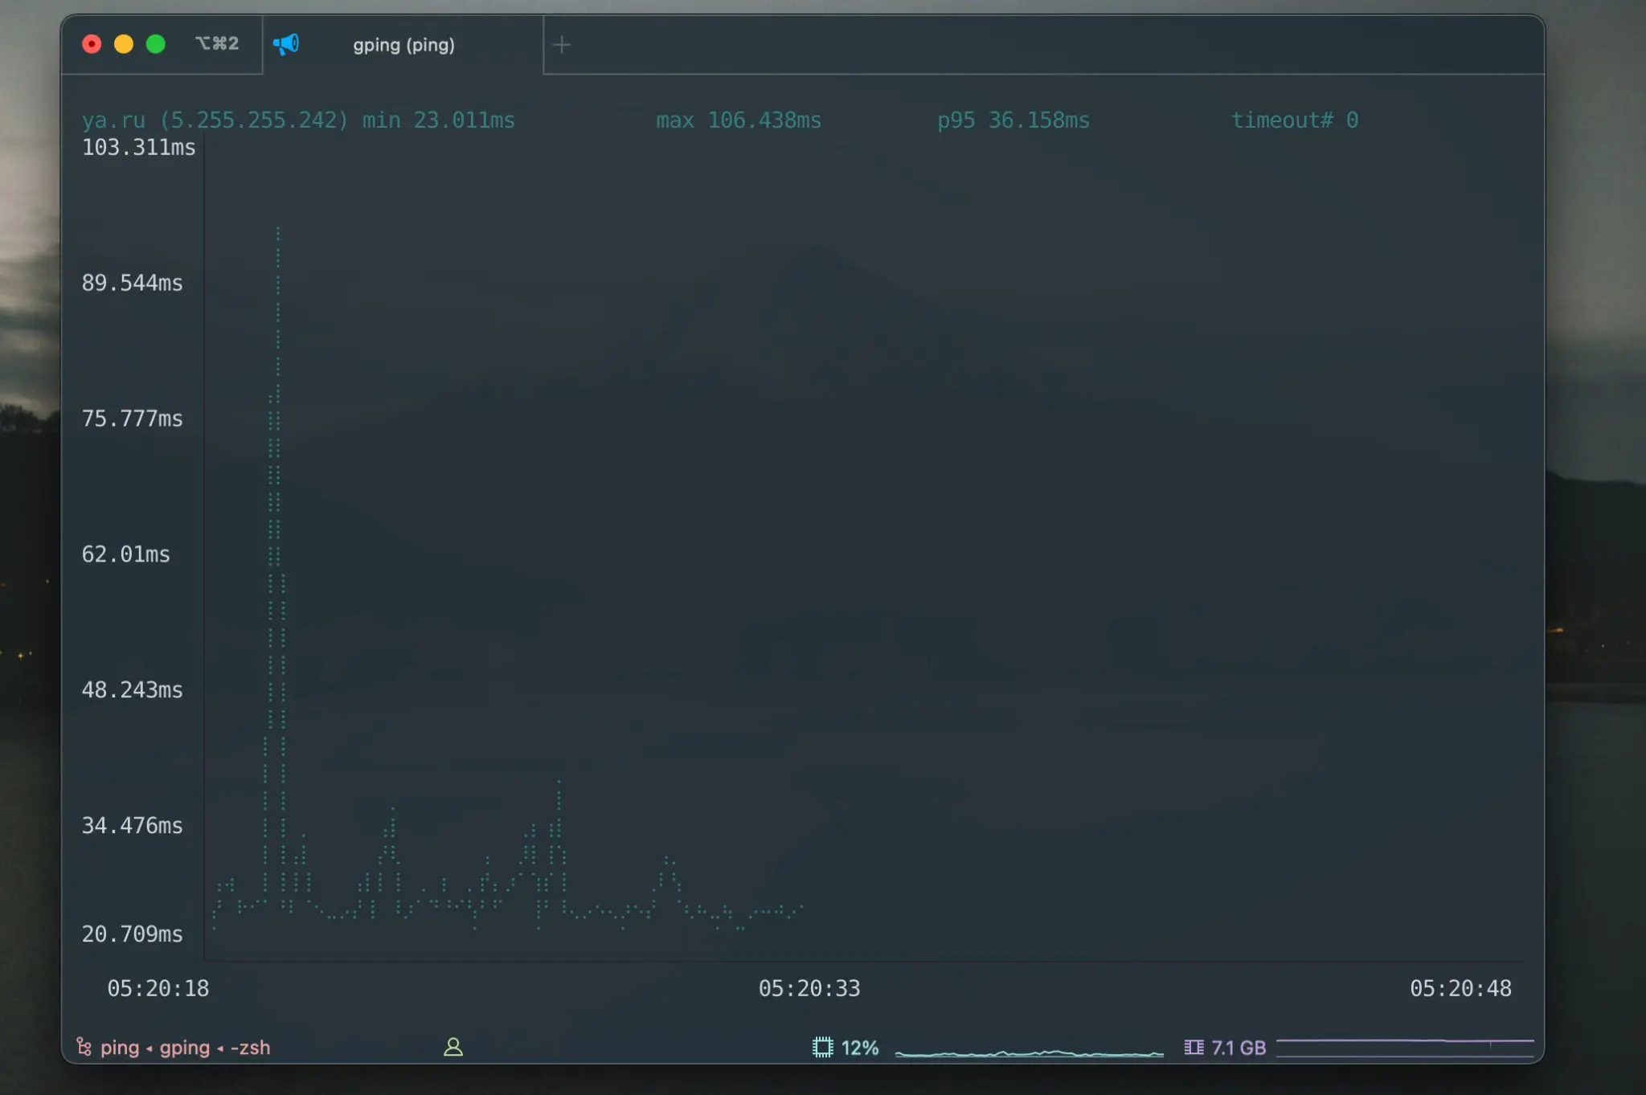The width and height of the screenshot is (1646, 1095).
Task: Click the memory usage sparkline graph
Action: pyautogui.click(x=1405, y=1048)
